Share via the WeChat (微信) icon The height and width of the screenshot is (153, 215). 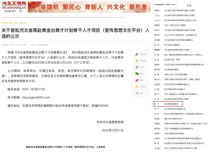click(137, 74)
